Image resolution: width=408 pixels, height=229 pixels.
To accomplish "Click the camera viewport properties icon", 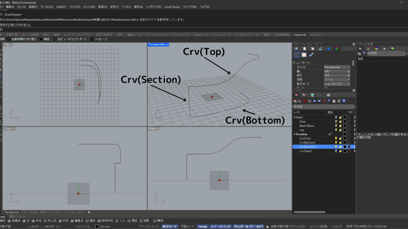I will (x=297, y=54).
